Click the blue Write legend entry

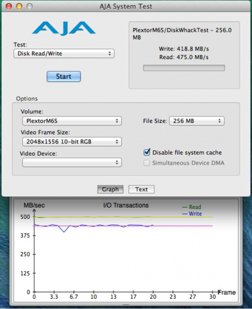coord(192,214)
